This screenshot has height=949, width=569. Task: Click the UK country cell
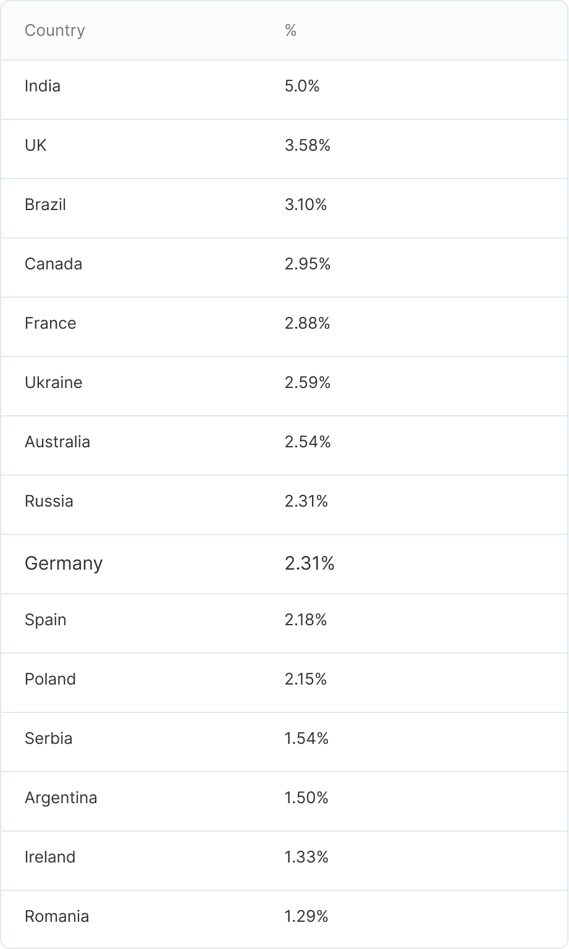[x=36, y=145]
